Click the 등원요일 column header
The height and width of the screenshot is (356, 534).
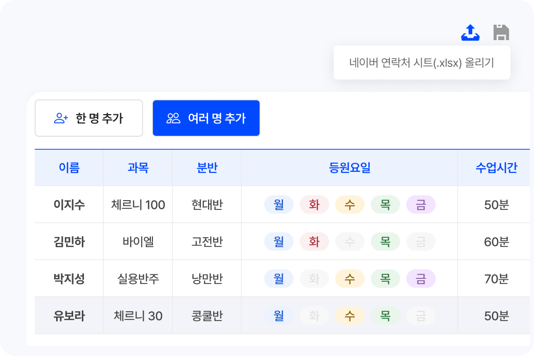[350, 167]
